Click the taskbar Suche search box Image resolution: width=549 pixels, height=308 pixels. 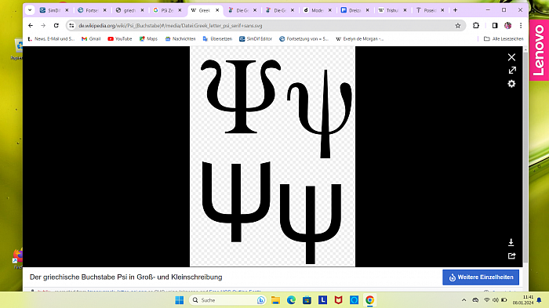[227, 300]
